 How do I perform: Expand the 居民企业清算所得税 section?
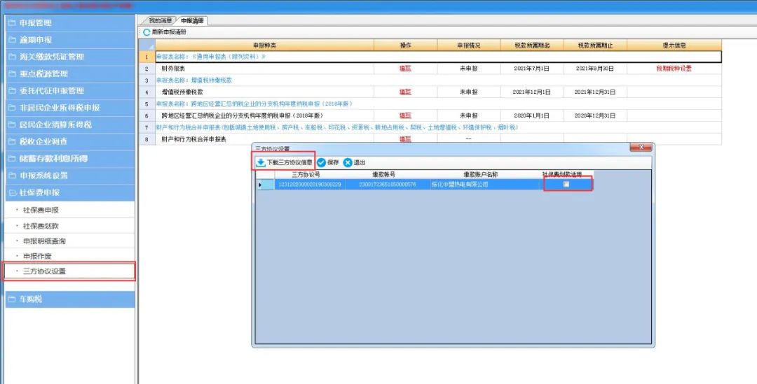[x=70, y=125]
